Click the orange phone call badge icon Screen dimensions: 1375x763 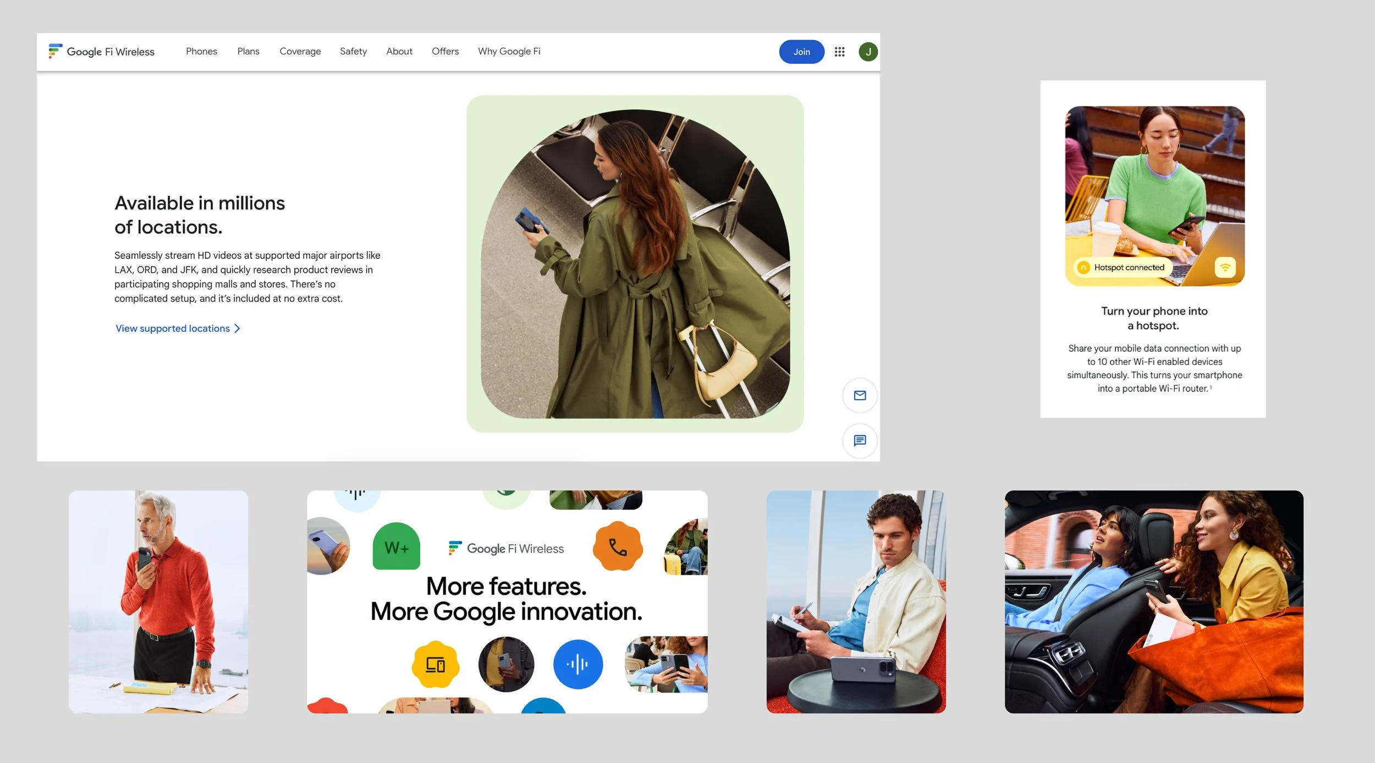pos(618,546)
